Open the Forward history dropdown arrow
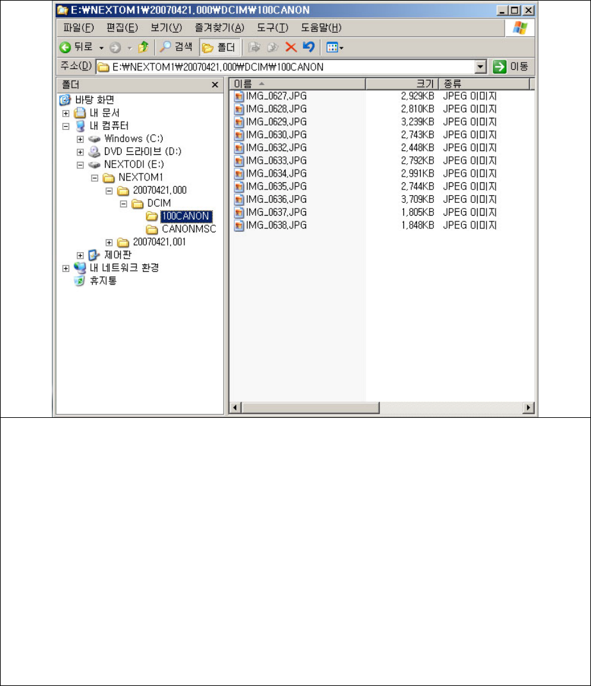The width and height of the screenshot is (591, 686). 129,48
